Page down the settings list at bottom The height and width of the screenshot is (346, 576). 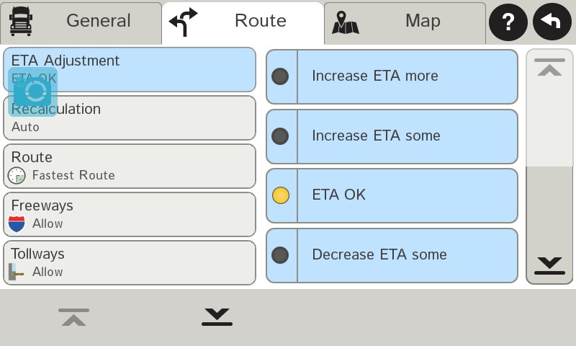pos(217,316)
